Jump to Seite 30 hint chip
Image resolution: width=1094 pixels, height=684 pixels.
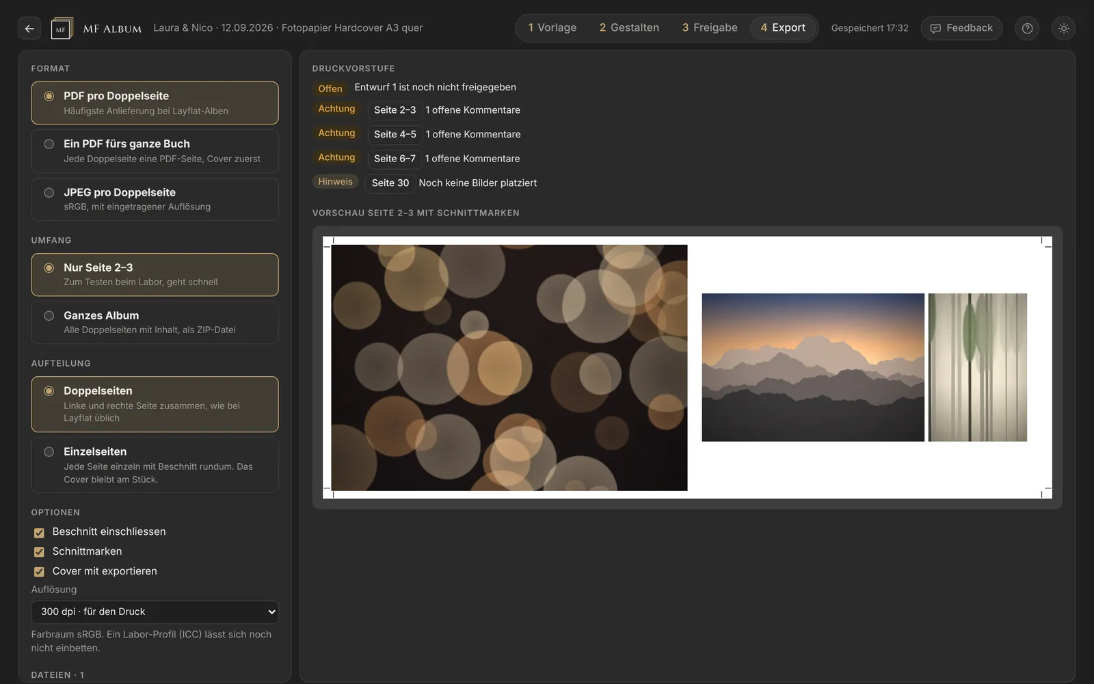tap(390, 183)
